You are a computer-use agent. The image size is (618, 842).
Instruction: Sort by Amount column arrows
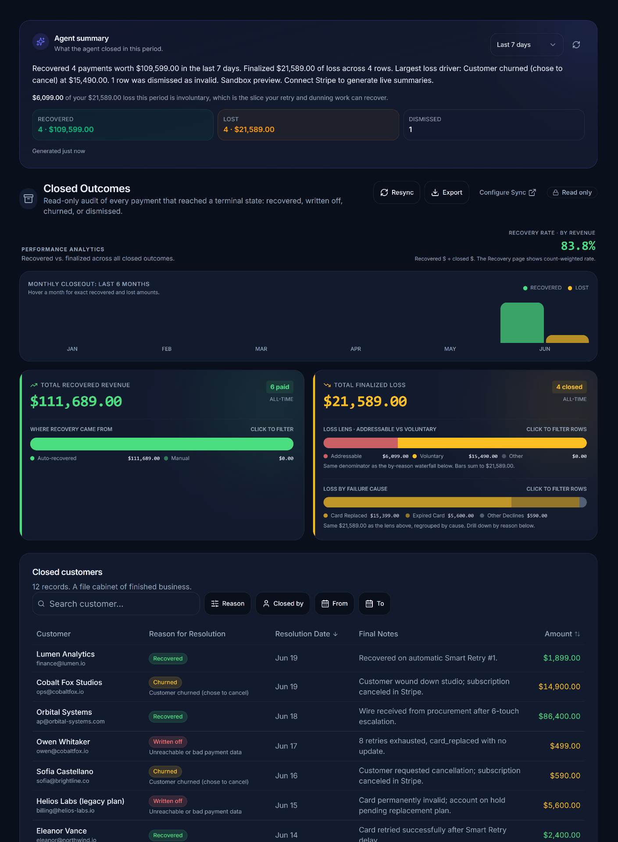[577, 634]
